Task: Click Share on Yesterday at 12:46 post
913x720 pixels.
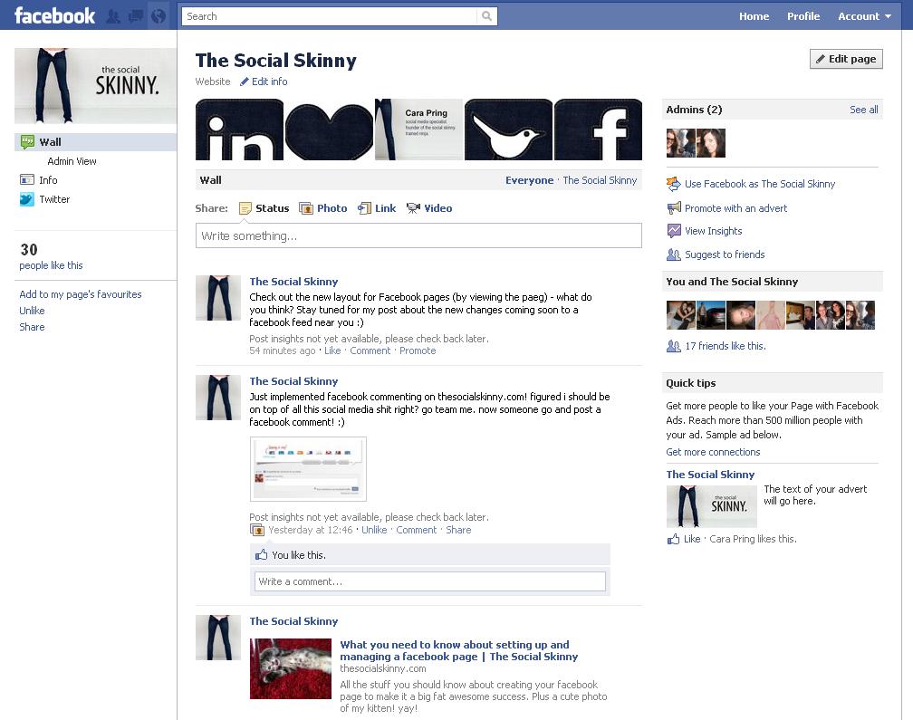Action: coord(458,530)
